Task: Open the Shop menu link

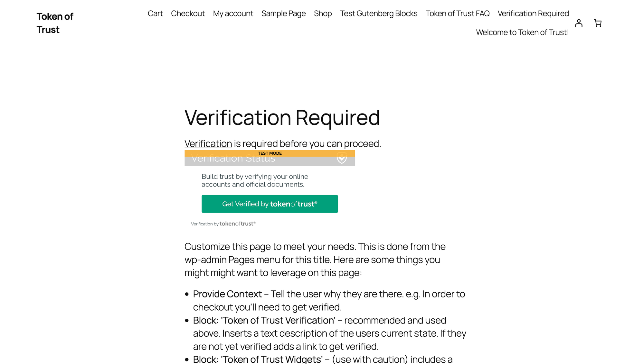Action: pyautogui.click(x=323, y=14)
